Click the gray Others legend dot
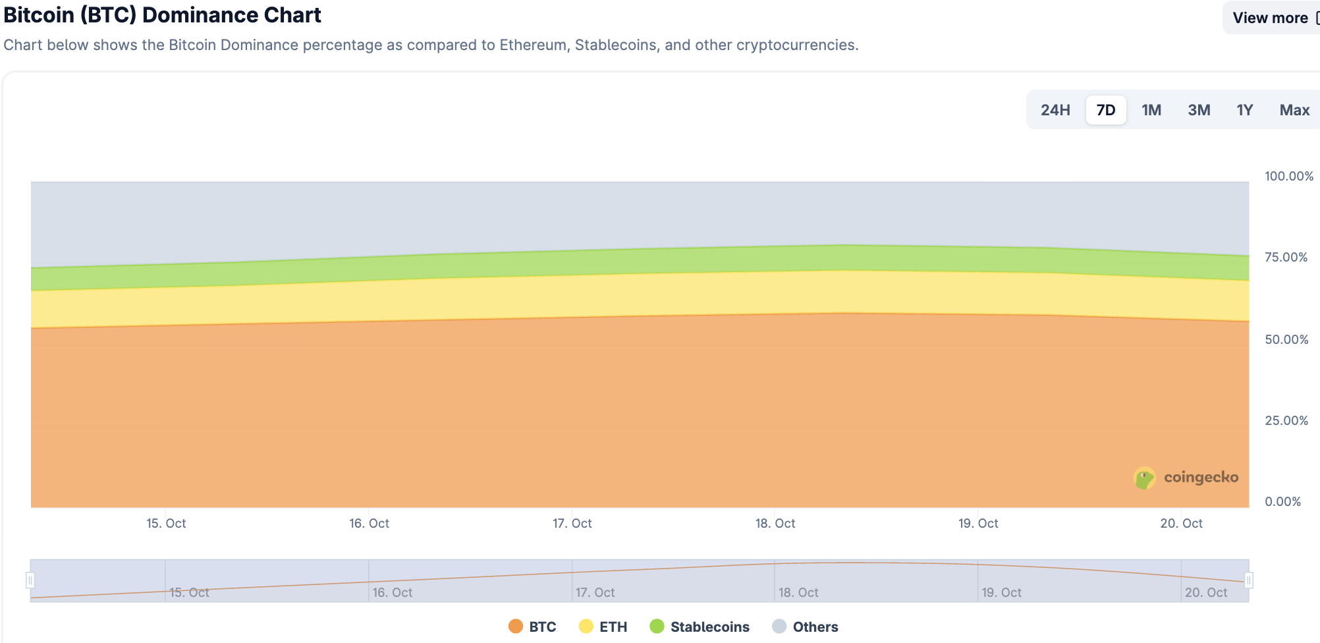This screenshot has height=643, width=1320. 779,627
